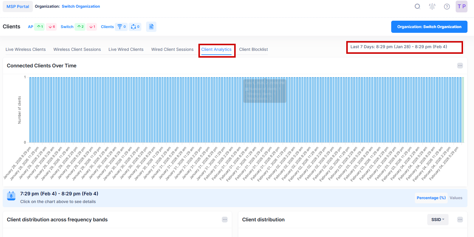474x237 pixels.
Task: Open the help question mark icon
Action: [x=447, y=7]
